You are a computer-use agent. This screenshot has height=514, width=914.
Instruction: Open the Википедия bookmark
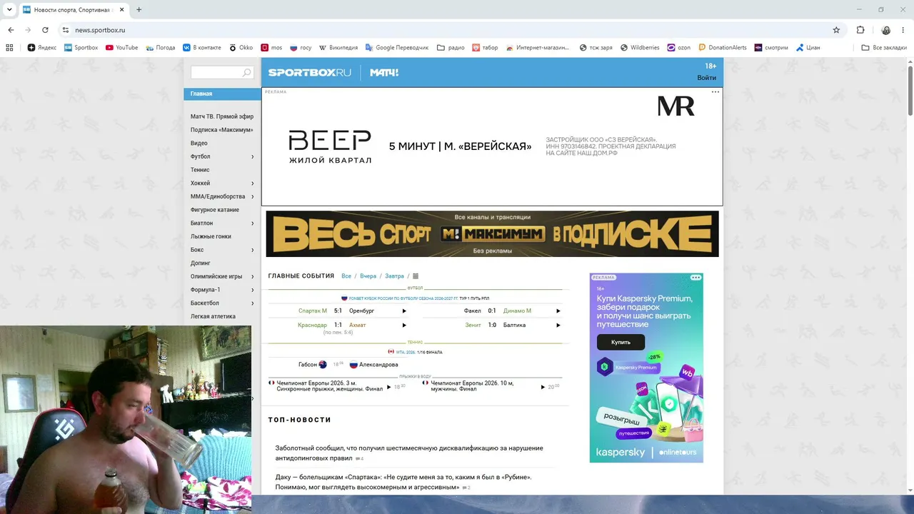(338, 48)
